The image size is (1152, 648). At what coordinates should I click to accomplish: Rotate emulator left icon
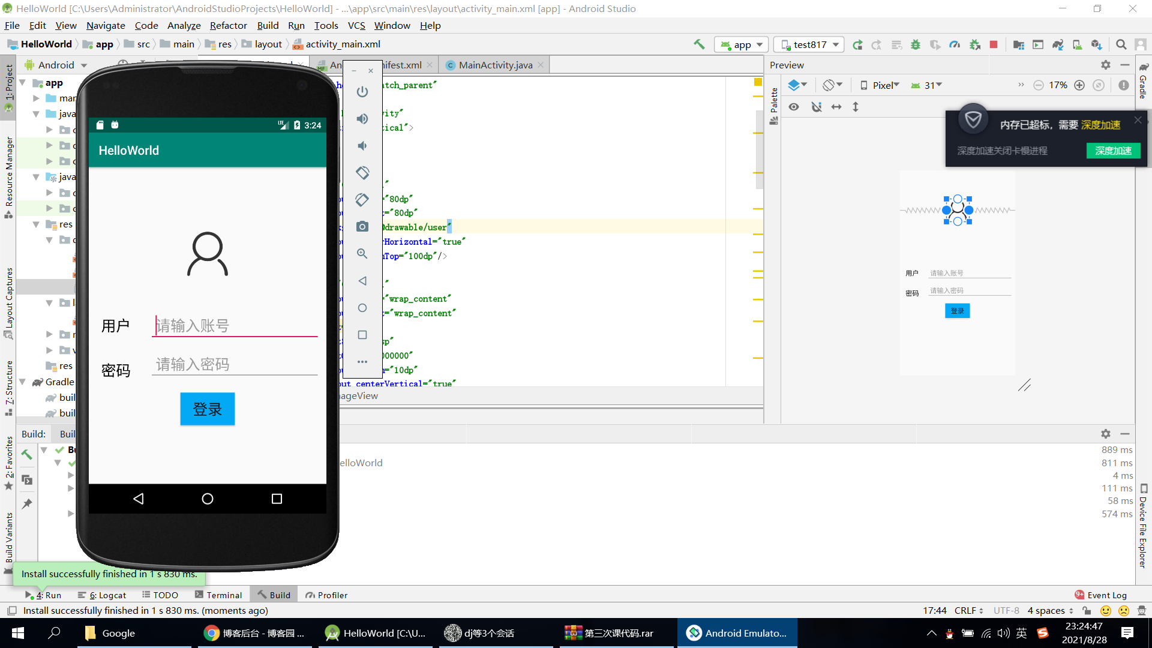coord(362,173)
